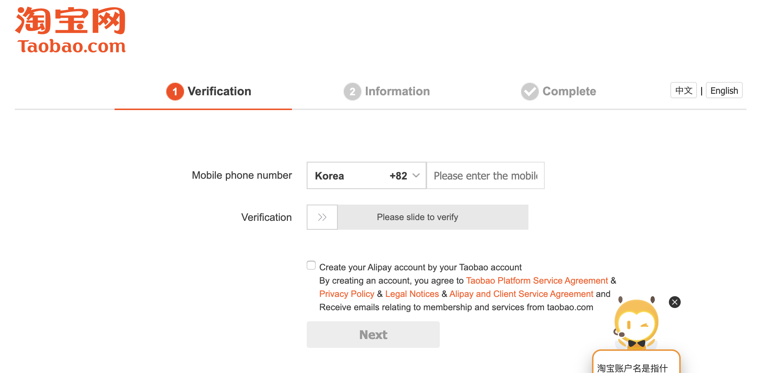Click the step 1 number circle icon
This screenshot has width=762, height=373.
pos(175,92)
